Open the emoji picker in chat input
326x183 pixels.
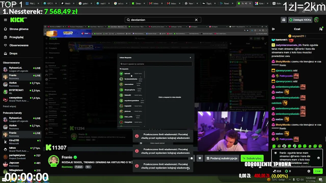[318, 158]
